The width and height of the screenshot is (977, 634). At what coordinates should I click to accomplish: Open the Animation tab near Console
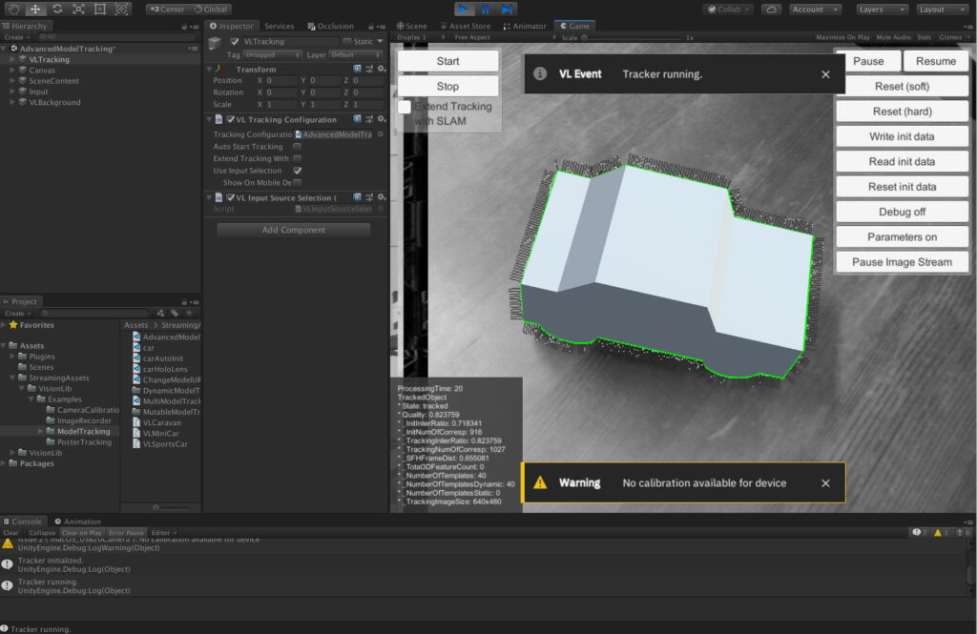pyautogui.click(x=77, y=522)
